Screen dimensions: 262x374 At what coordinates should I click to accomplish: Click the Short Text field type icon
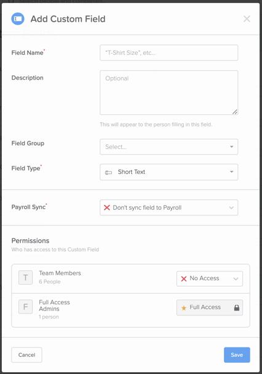pyautogui.click(x=108, y=172)
